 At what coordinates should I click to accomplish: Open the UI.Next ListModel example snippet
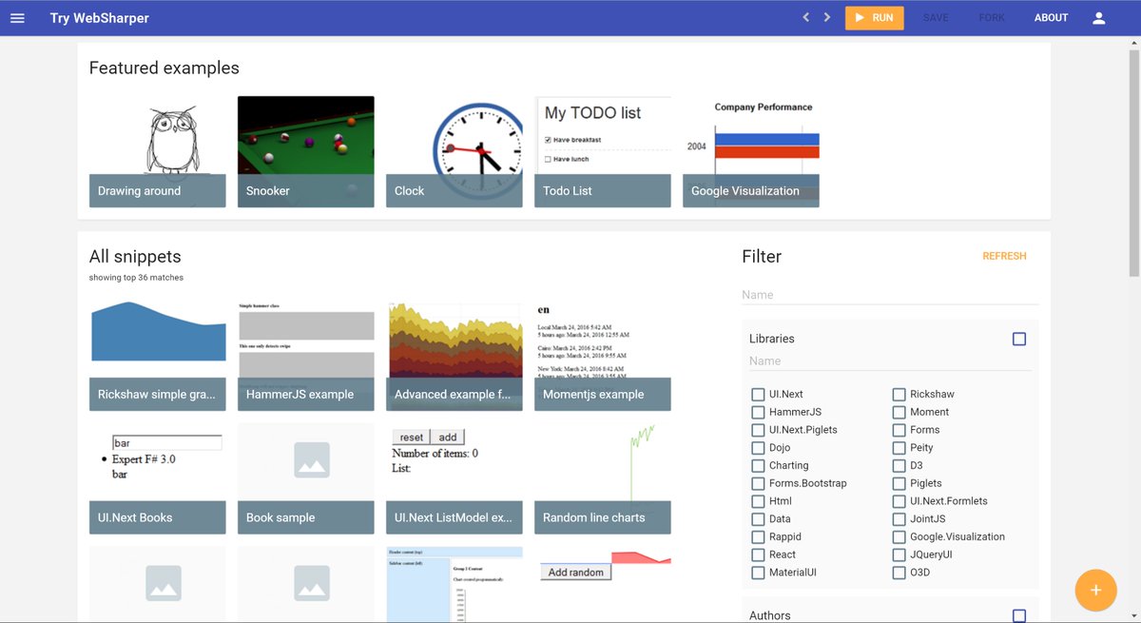[454, 478]
